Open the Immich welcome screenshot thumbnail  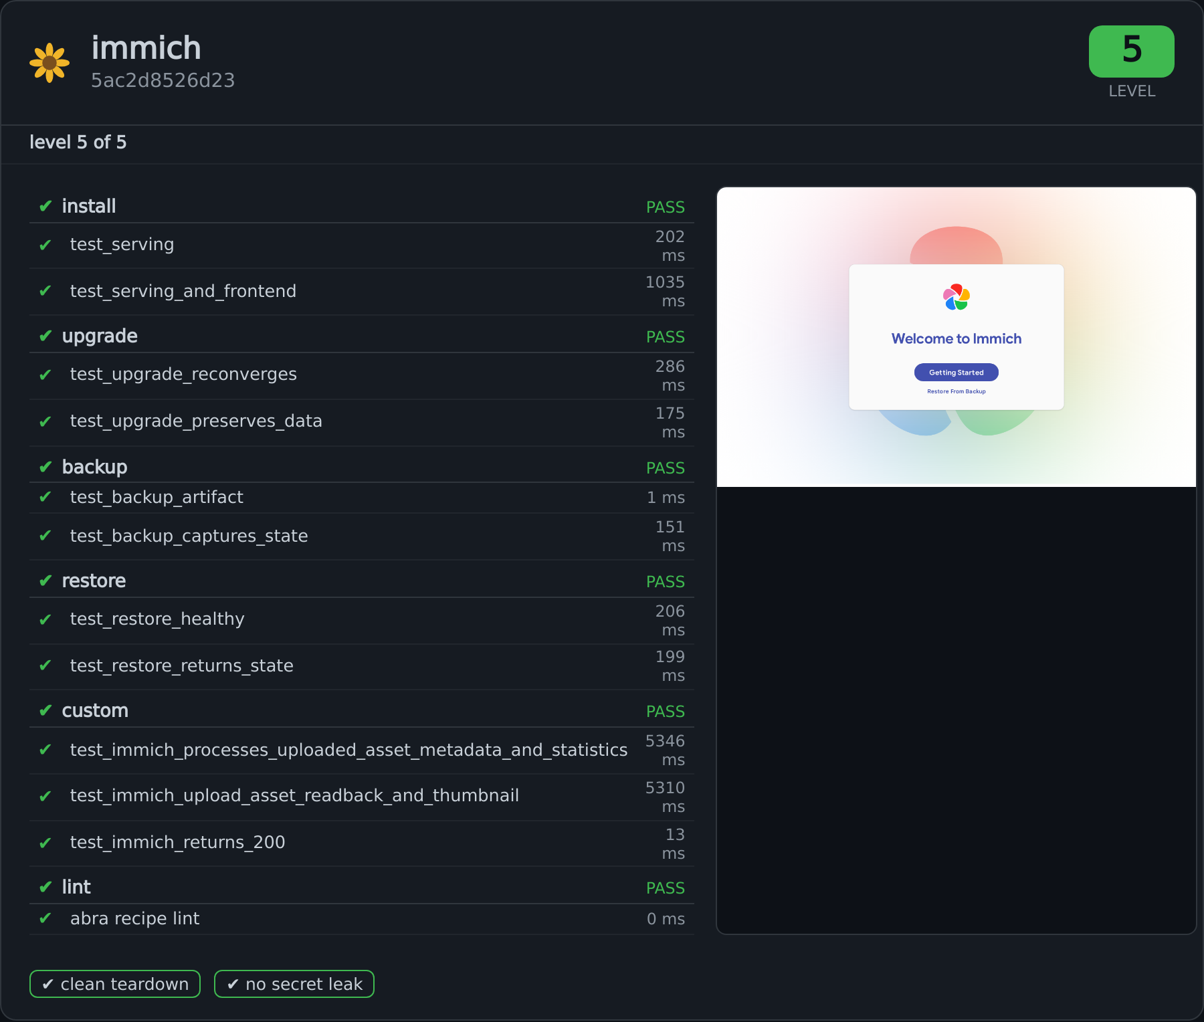click(x=957, y=337)
